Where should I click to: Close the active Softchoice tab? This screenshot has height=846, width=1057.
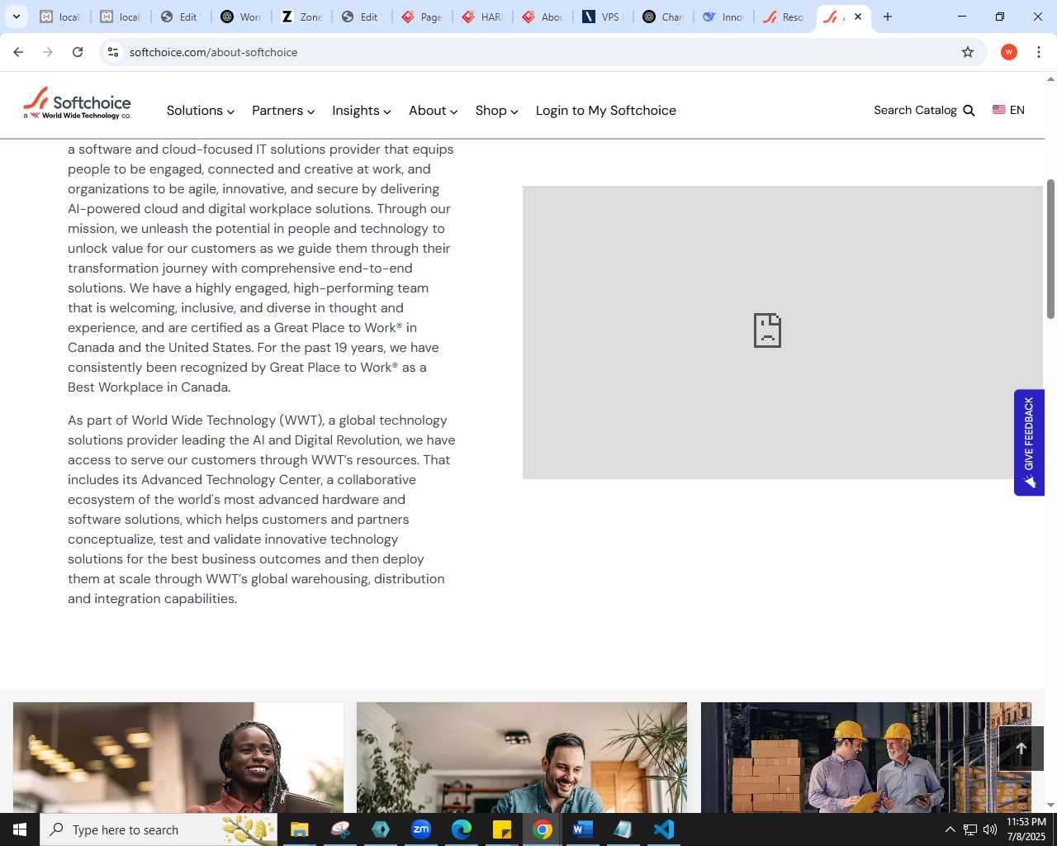tap(858, 17)
